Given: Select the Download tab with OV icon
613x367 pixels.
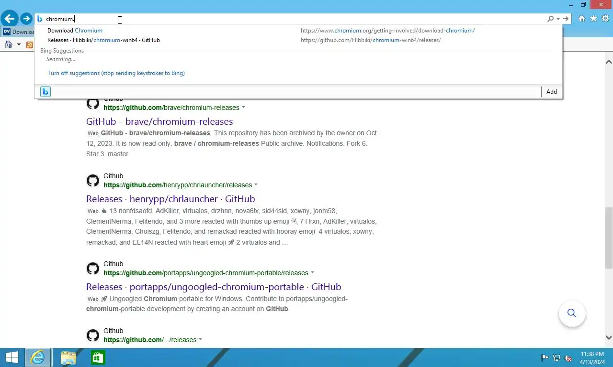Looking at the screenshot, I should pos(18,32).
